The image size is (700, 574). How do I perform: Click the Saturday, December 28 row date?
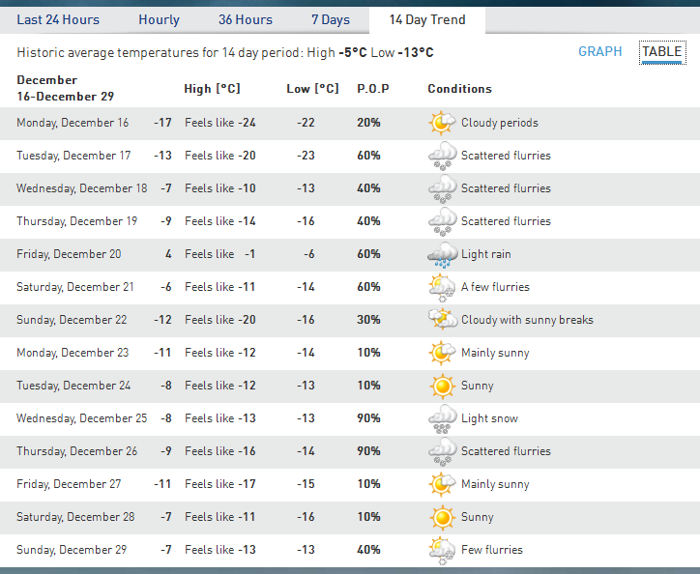(x=75, y=517)
